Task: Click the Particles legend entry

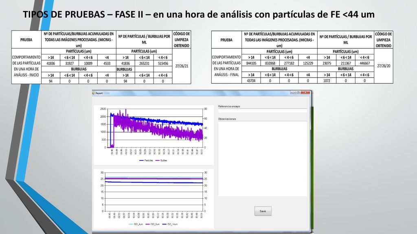Action: coord(146,160)
